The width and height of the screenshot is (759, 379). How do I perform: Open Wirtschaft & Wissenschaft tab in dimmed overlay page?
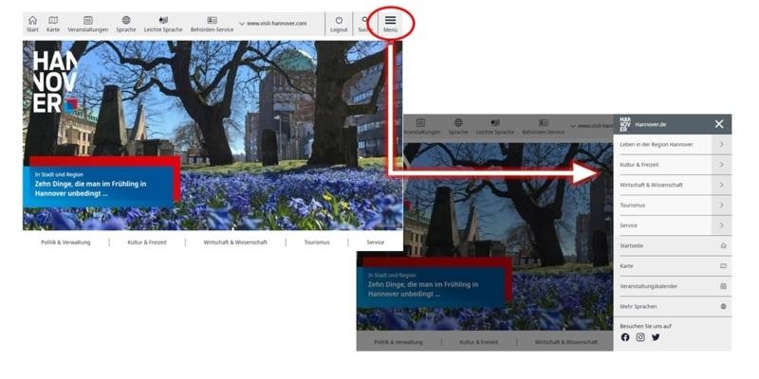[565, 342]
